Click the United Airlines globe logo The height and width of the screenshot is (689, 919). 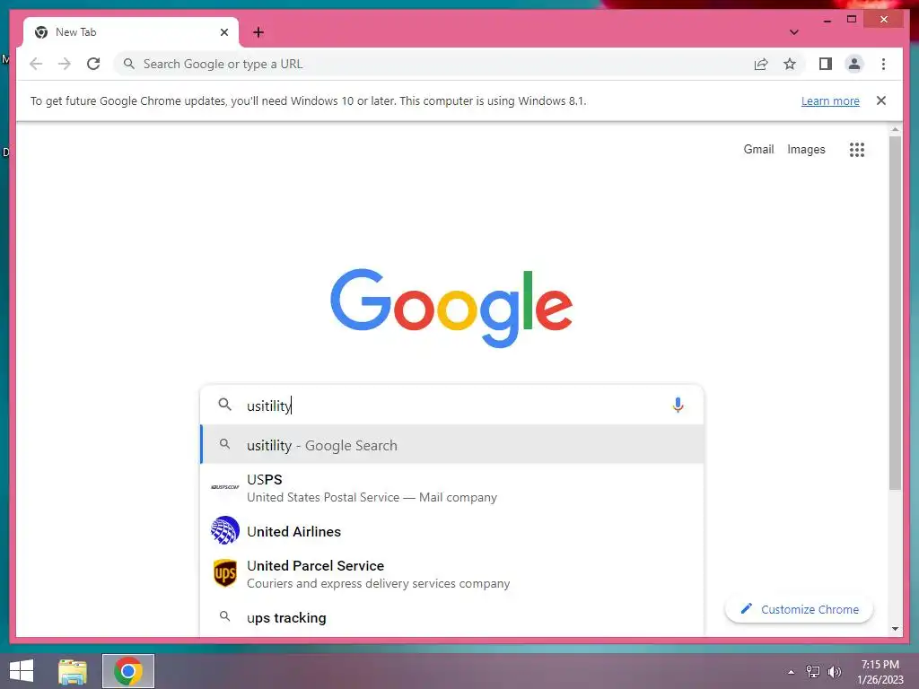[x=225, y=530]
